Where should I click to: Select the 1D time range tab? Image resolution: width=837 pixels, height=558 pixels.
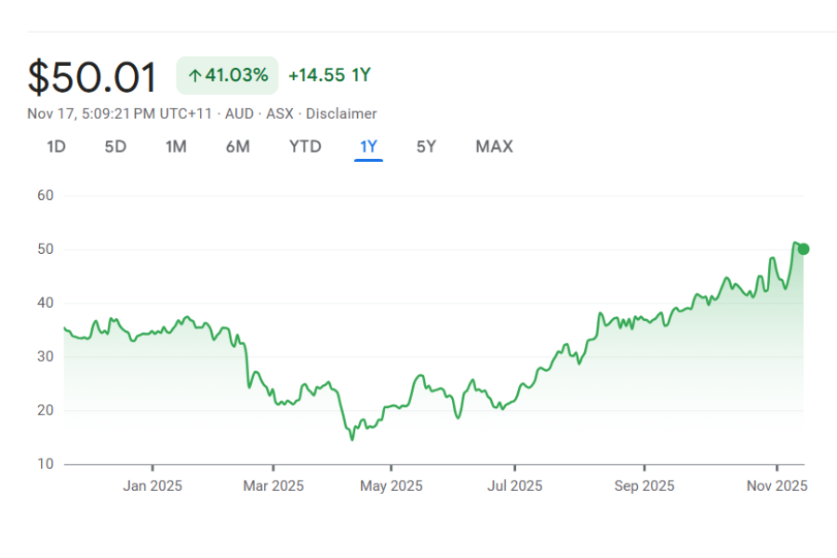57,147
